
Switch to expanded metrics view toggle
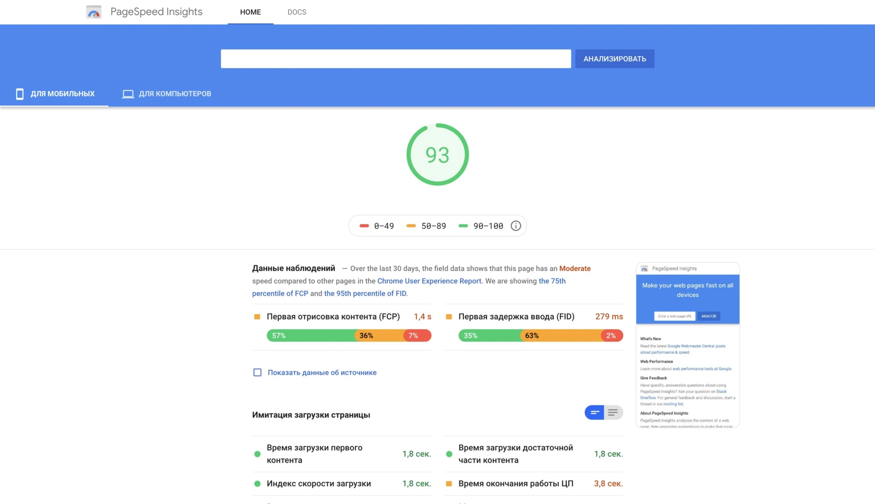(613, 413)
